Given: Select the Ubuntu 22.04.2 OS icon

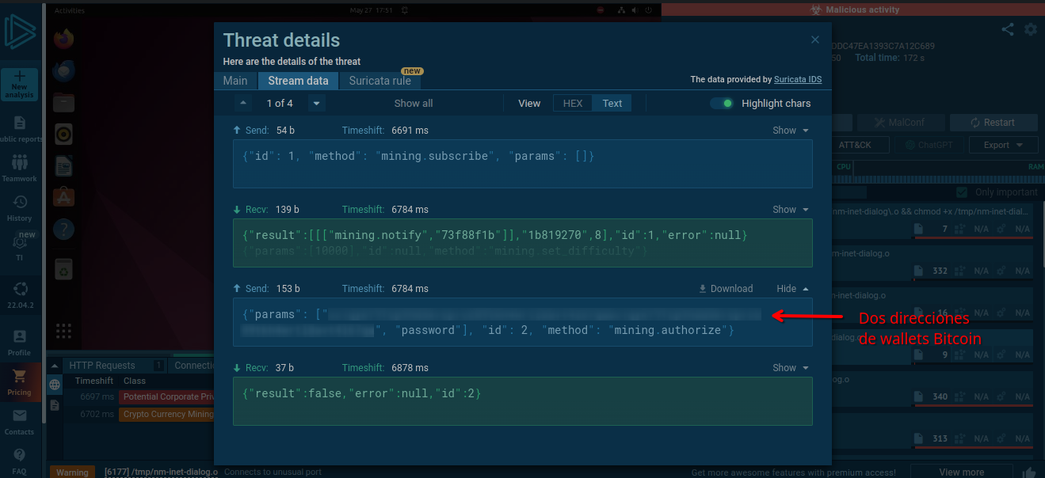Looking at the screenshot, I should (x=19, y=294).
